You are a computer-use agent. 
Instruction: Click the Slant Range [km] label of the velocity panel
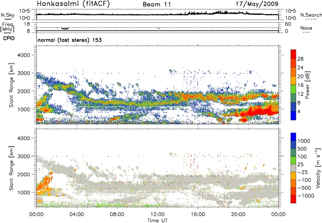click(x=11, y=168)
